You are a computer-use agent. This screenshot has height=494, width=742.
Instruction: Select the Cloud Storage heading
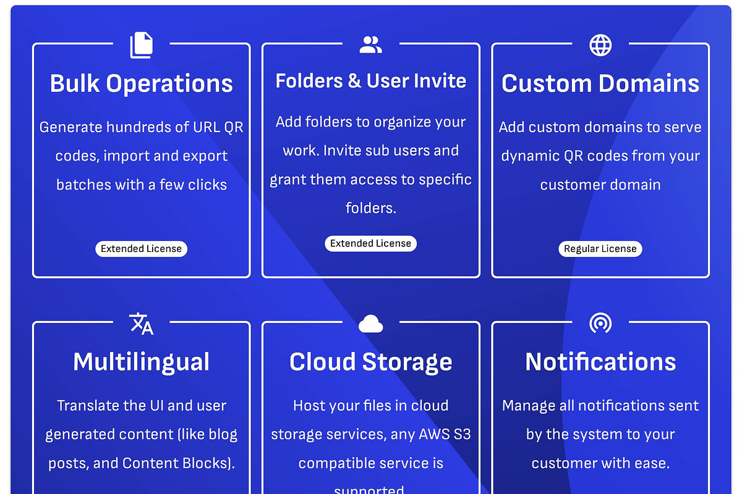click(370, 362)
